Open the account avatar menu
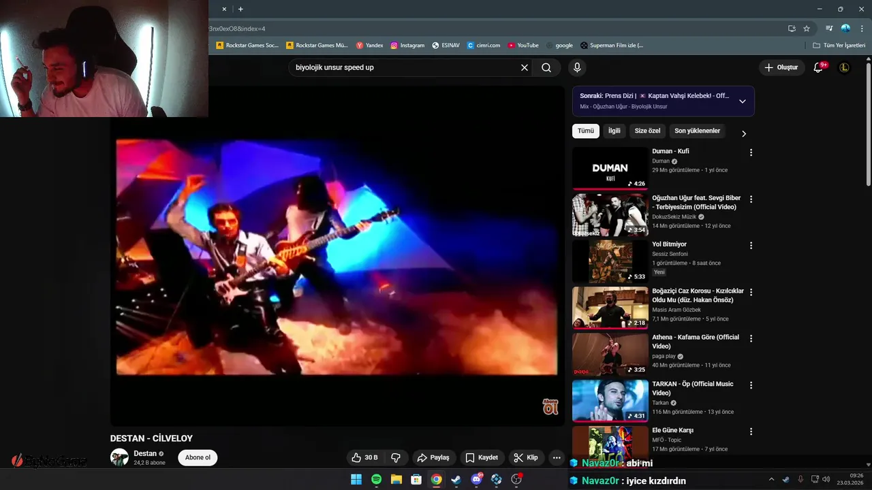872x490 pixels. [845, 67]
